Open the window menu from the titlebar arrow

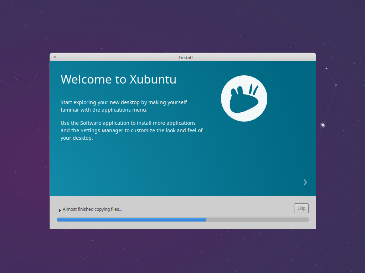tap(55, 57)
